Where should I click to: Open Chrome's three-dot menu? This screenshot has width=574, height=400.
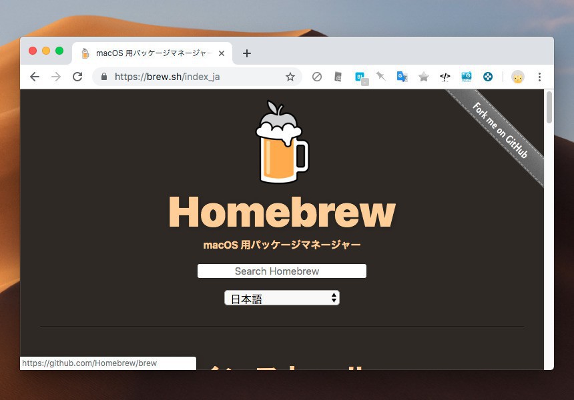(539, 77)
